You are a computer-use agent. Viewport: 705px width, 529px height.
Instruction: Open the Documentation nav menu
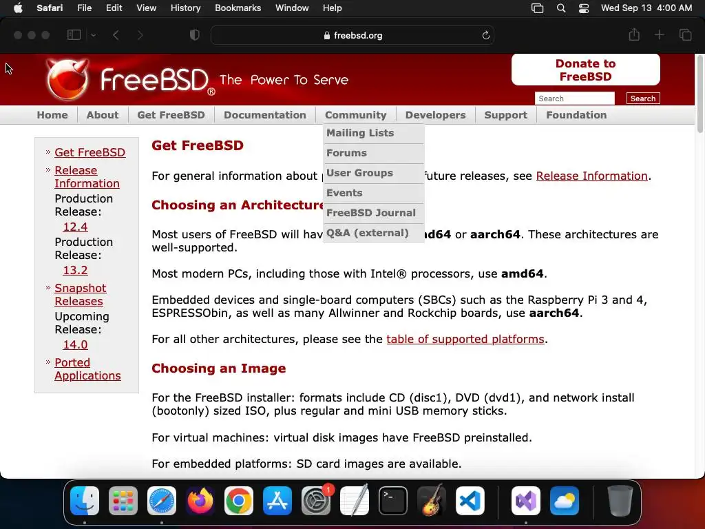265,115
